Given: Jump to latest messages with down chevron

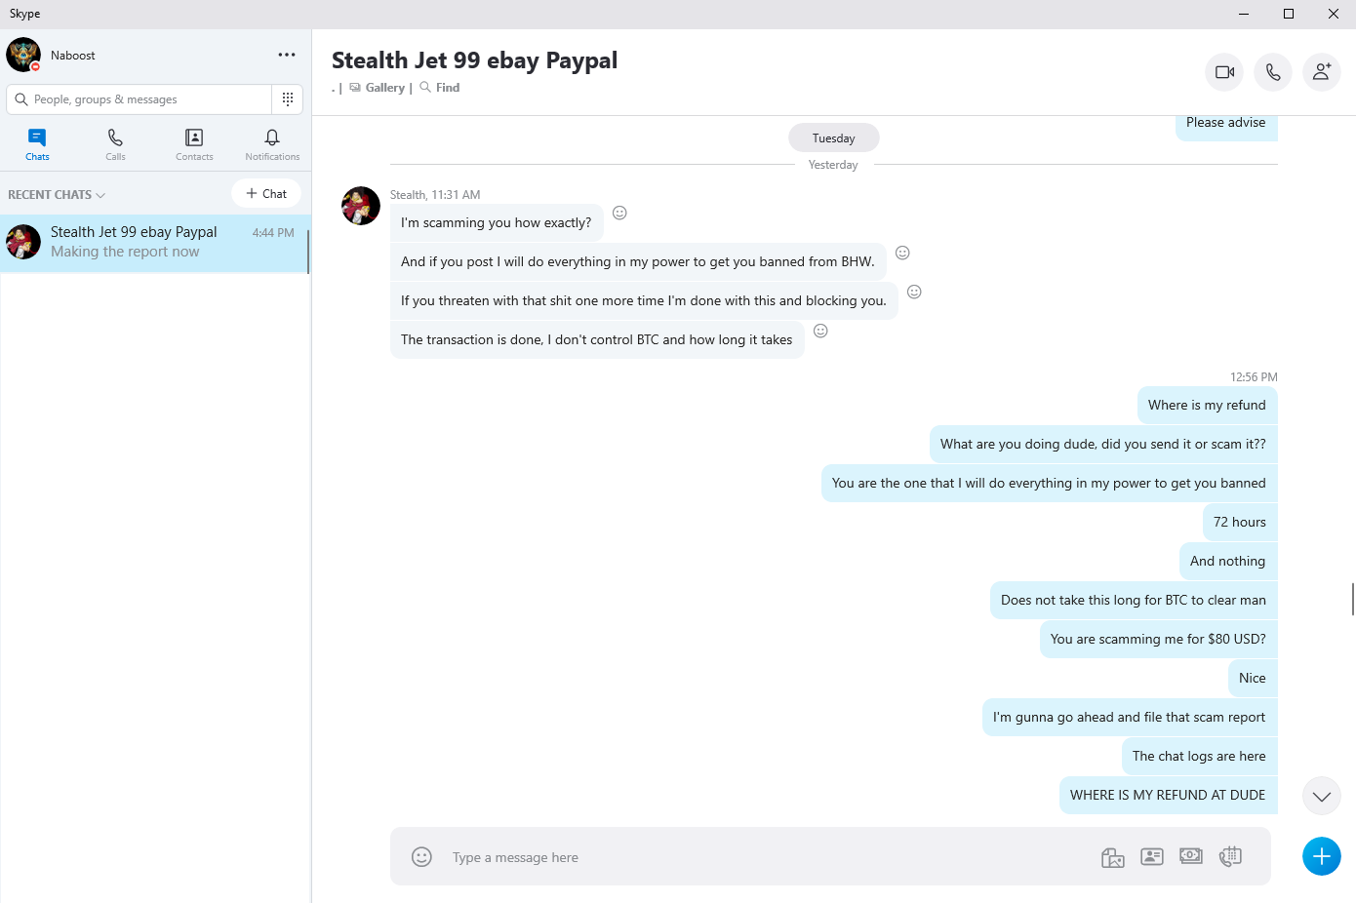Looking at the screenshot, I should click(1322, 796).
